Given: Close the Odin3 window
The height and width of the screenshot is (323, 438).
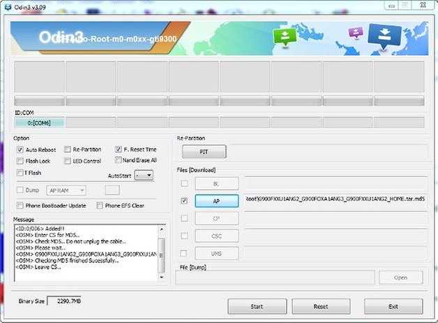Looking at the screenshot, I should 423,5.
